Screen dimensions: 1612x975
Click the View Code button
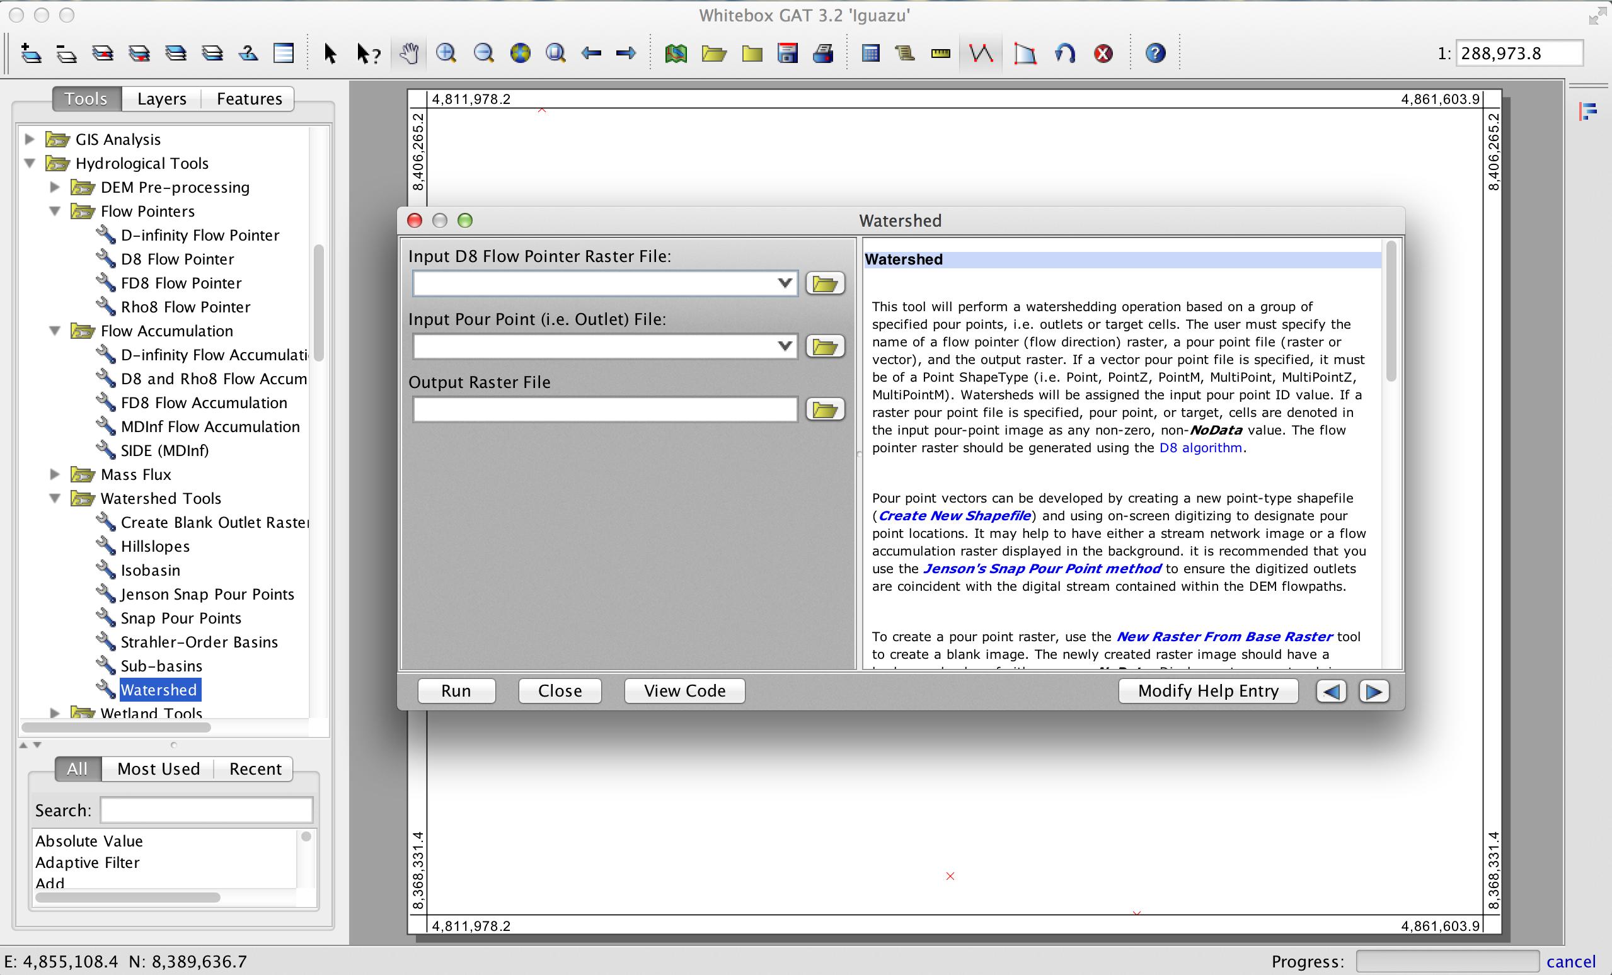(x=684, y=690)
